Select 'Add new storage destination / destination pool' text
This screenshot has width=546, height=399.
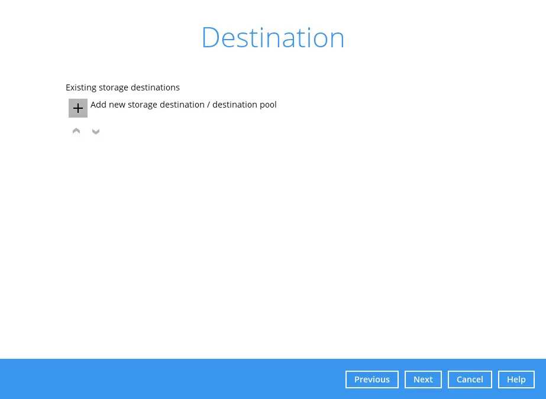click(183, 105)
